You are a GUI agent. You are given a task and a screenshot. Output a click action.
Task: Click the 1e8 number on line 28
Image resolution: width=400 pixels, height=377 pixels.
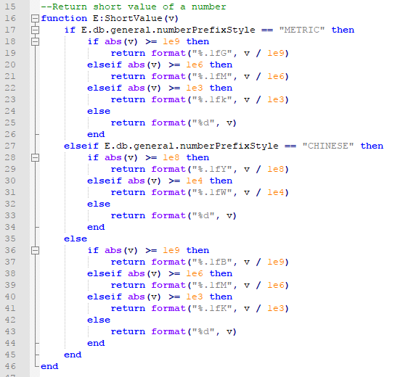pyautogui.click(x=171, y=157)
